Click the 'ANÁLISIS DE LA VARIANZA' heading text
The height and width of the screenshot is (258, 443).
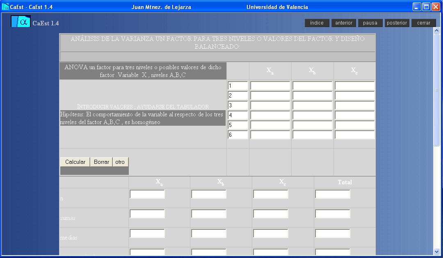tap(217, 43)
